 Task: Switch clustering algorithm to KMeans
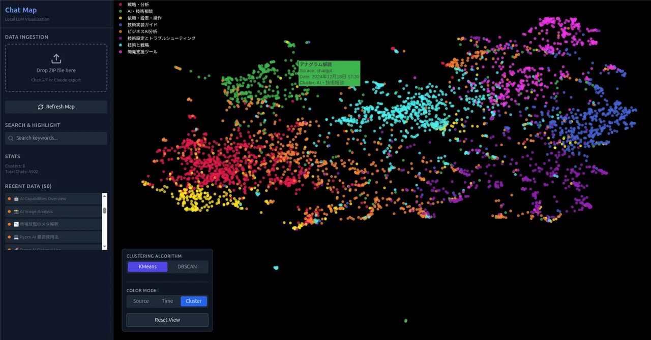[x=147, y=266]
